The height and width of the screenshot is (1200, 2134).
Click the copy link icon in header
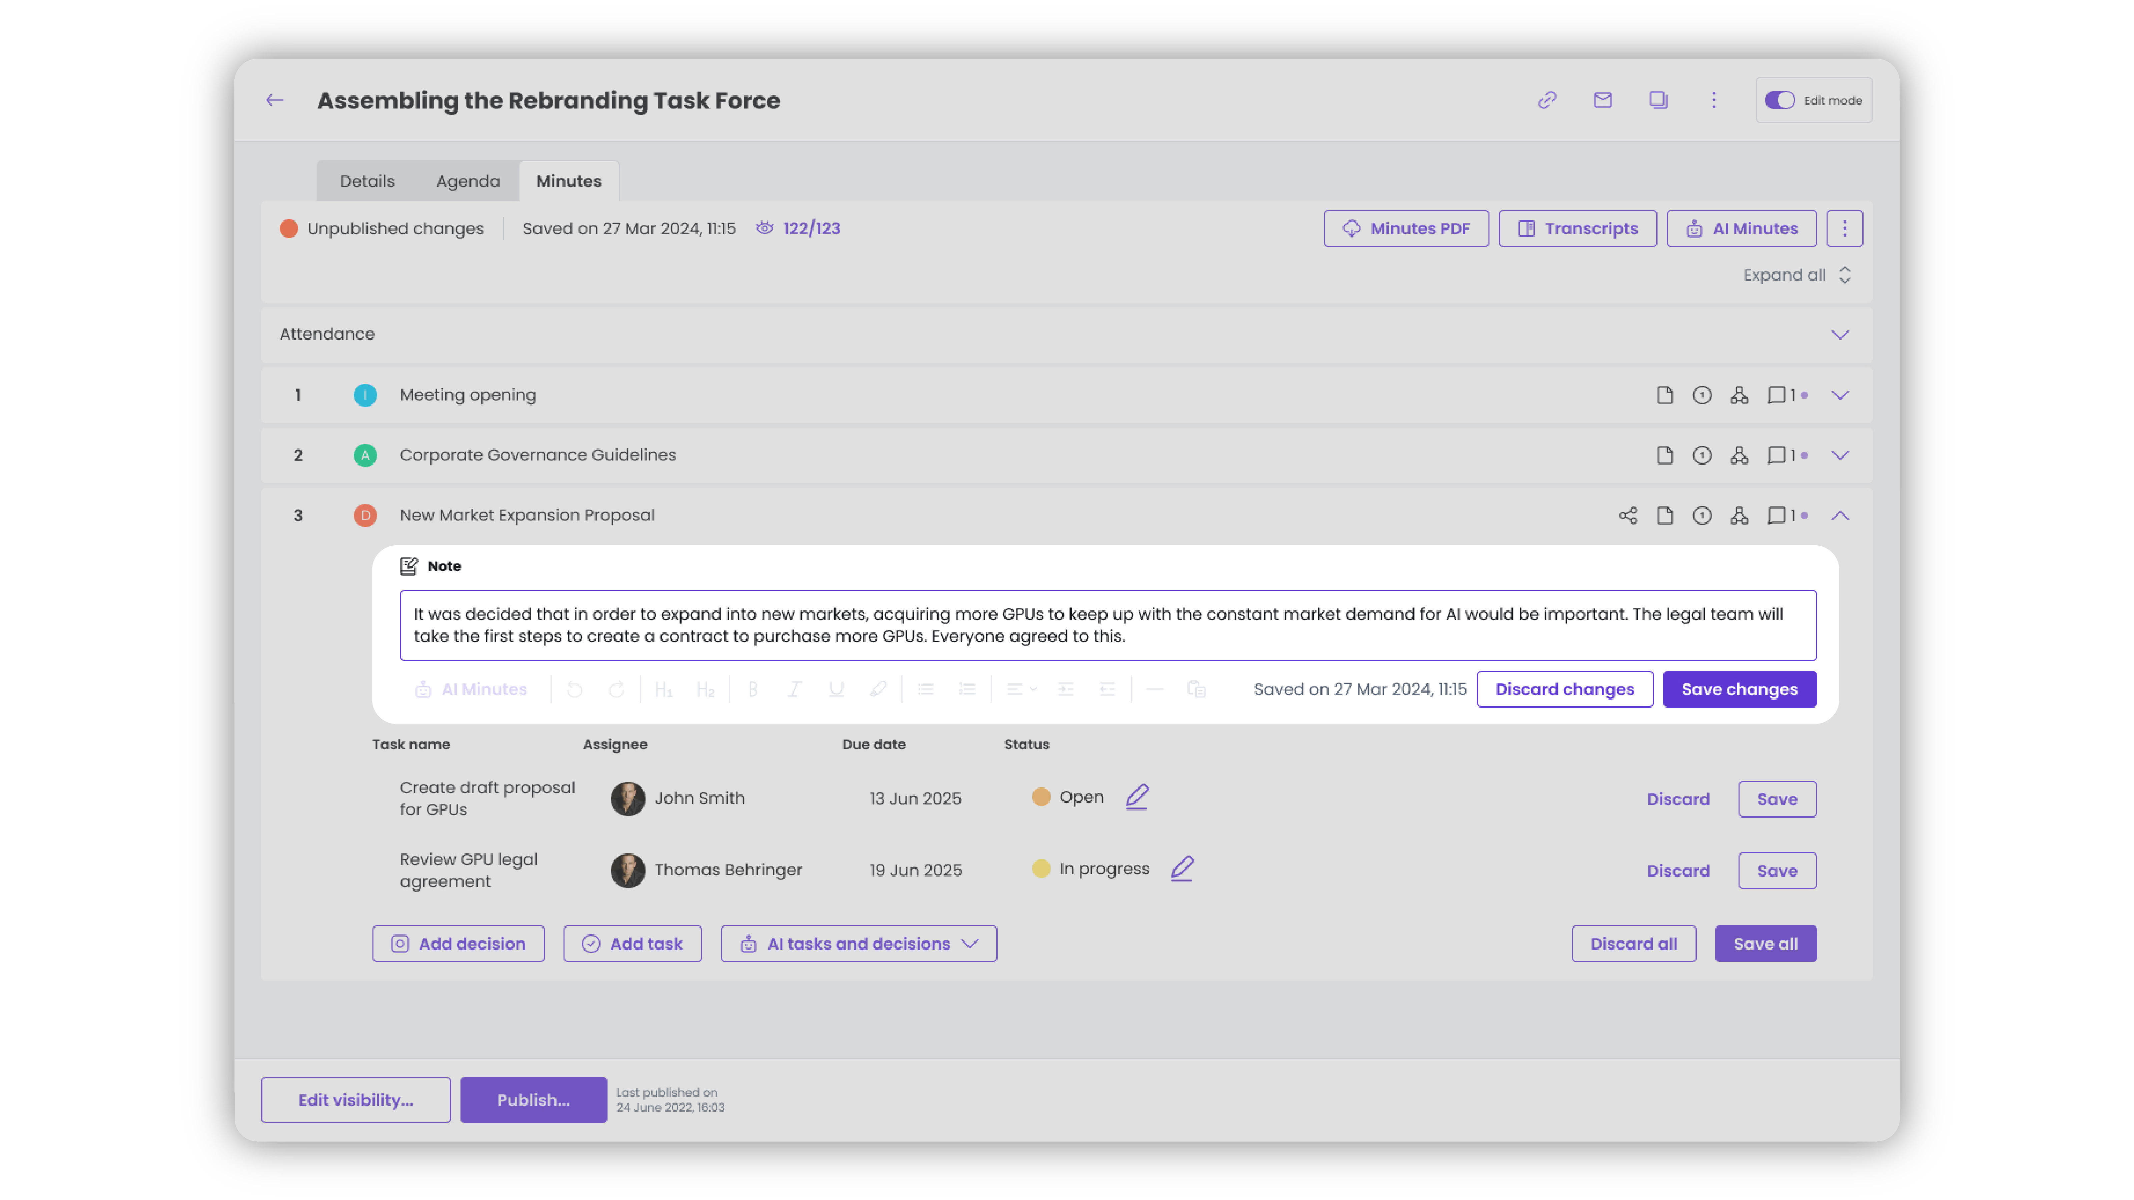tap(1547, 100)
